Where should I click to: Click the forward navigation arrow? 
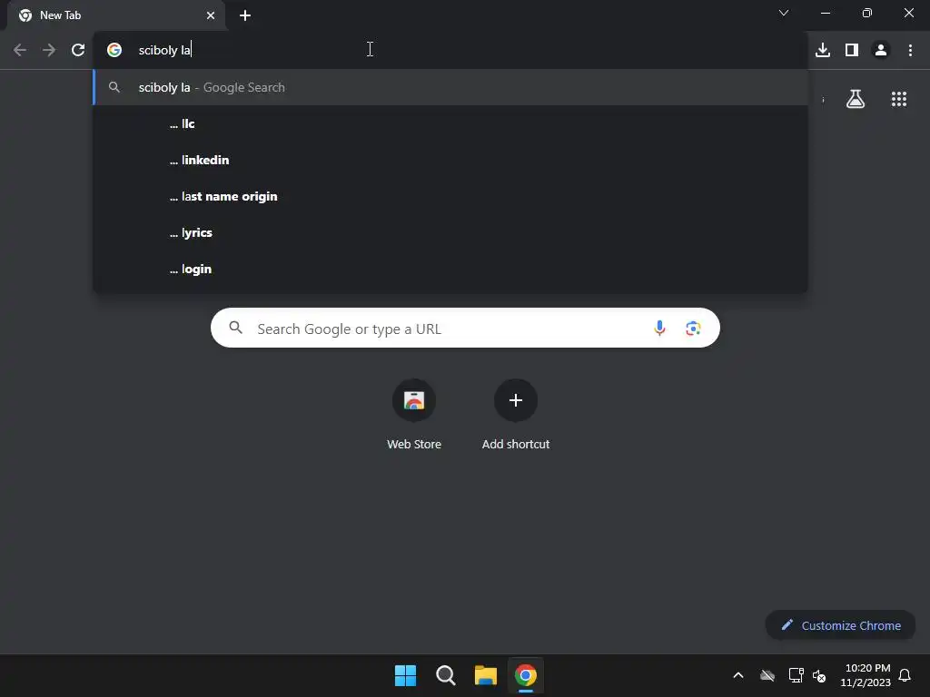(x=49, y=50)
